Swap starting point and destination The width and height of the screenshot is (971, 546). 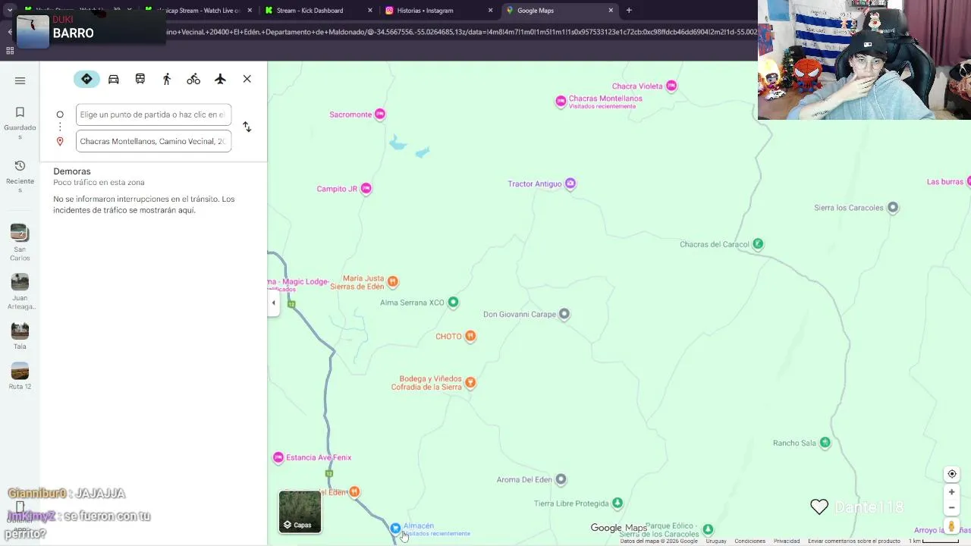point(247,127)
